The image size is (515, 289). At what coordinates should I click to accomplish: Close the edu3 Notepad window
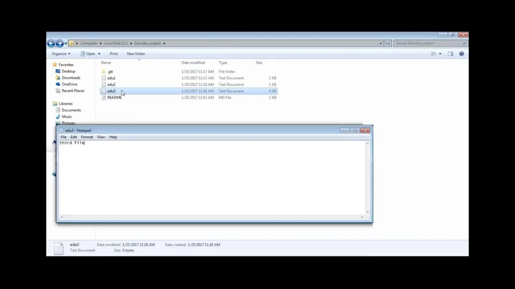point(365,130)
